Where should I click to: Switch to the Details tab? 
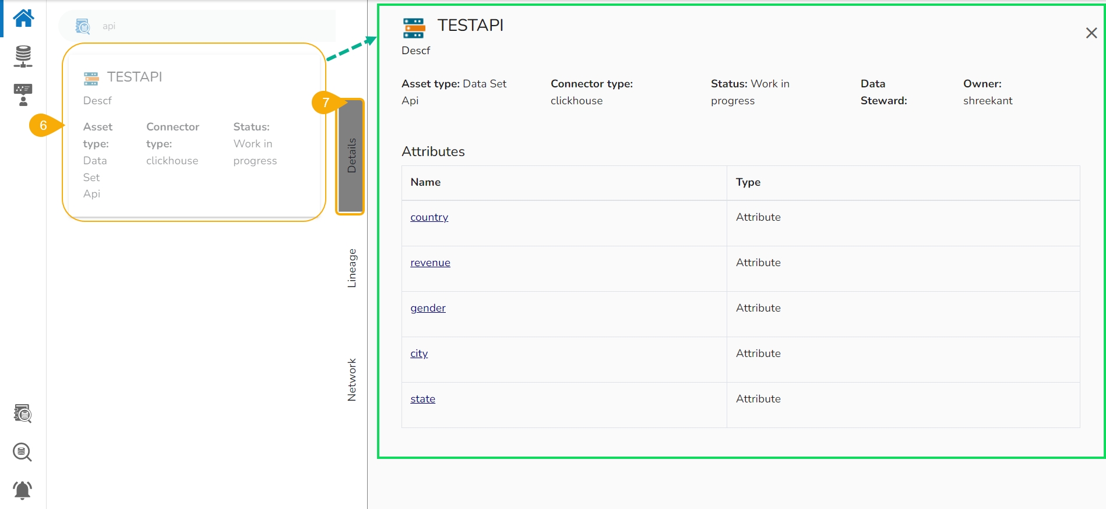[351, 155]
